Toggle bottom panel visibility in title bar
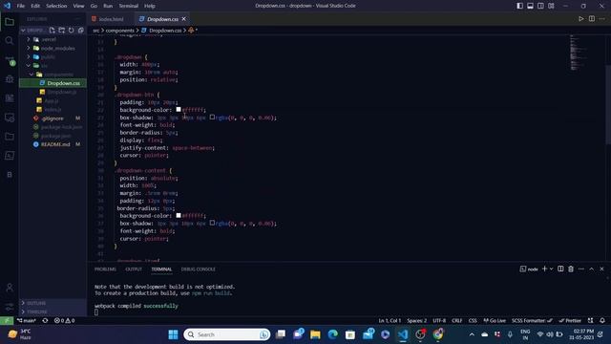611x344 pixels. tap(531, 6)
